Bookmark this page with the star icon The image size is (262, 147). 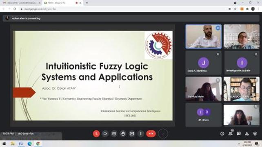(x=235, y=9)
